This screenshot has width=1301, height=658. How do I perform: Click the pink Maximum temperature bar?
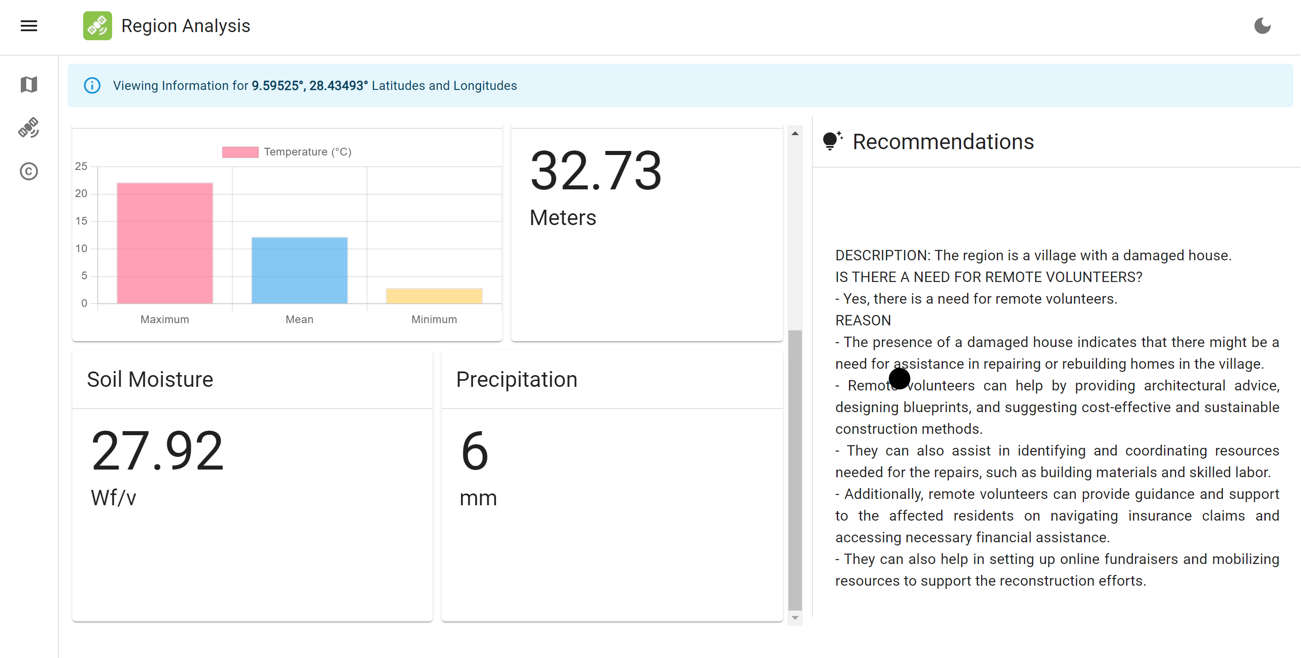click(x=165, y=243)
